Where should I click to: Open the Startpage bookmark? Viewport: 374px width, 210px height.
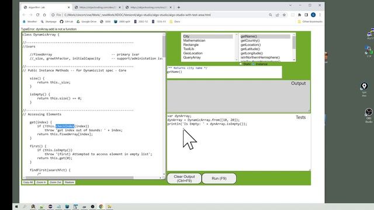pos(49,22)
